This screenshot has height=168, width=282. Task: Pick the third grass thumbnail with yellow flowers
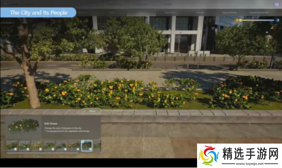[37, 146]
